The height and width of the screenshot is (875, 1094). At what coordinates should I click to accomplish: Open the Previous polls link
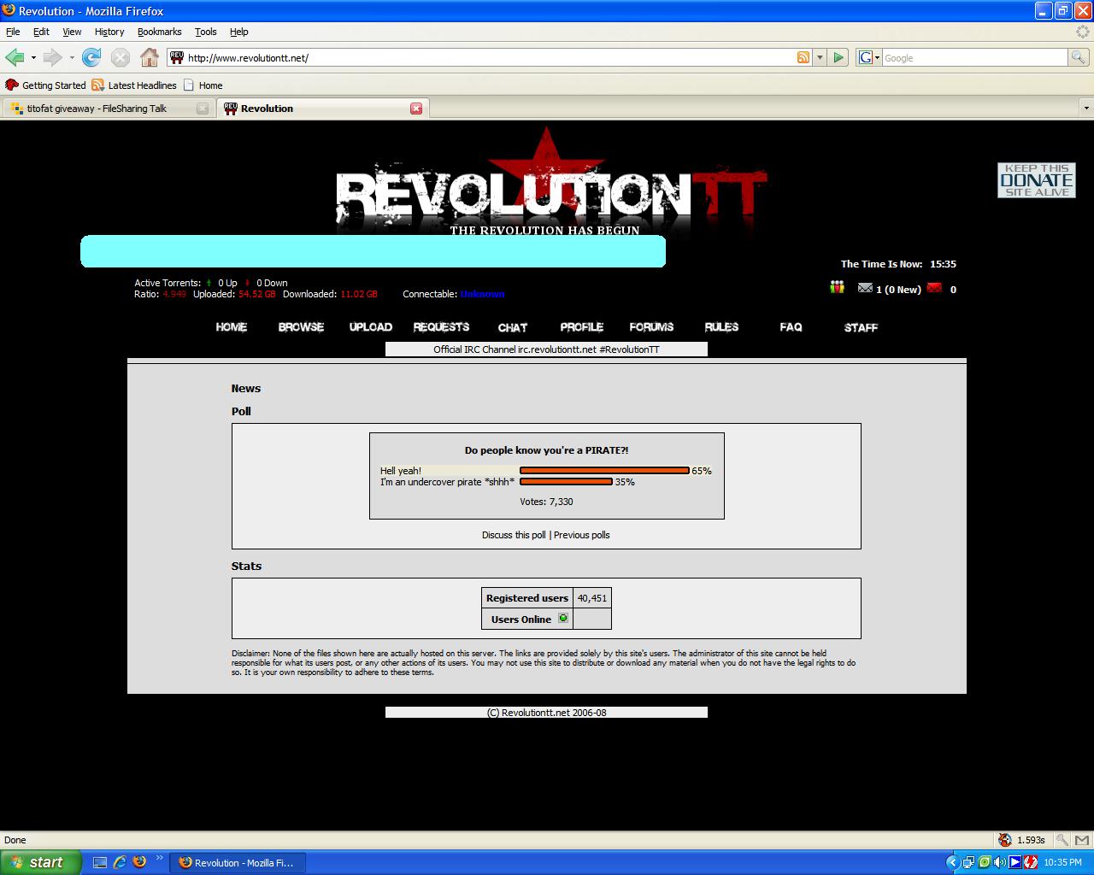pos(582,535)
